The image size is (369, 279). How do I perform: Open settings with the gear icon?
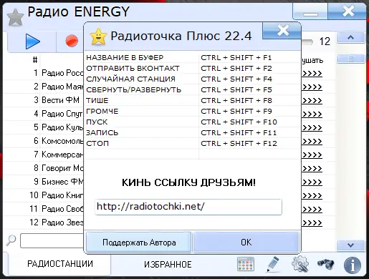click(x=300, y=264)
